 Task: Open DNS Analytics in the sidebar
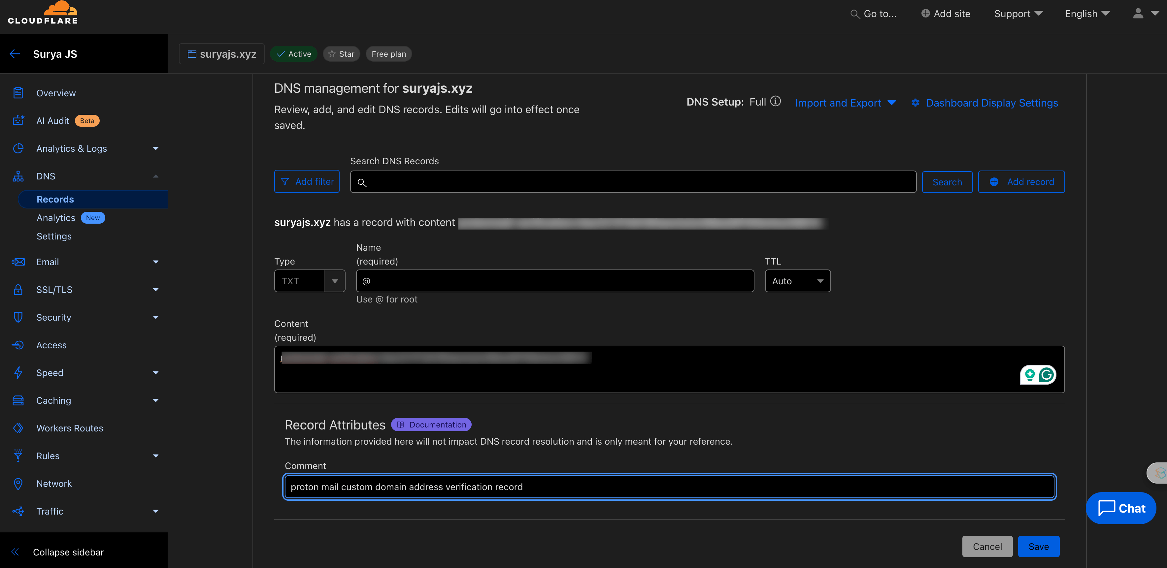[56, 218]
